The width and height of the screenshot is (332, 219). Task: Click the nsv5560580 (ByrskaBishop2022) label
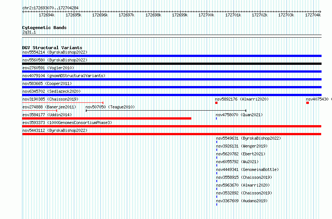click(55, 60)
